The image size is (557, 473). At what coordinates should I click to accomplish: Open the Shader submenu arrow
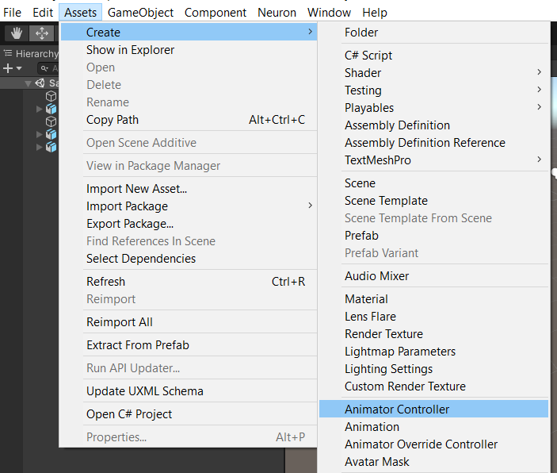click(x=540, y=72)
